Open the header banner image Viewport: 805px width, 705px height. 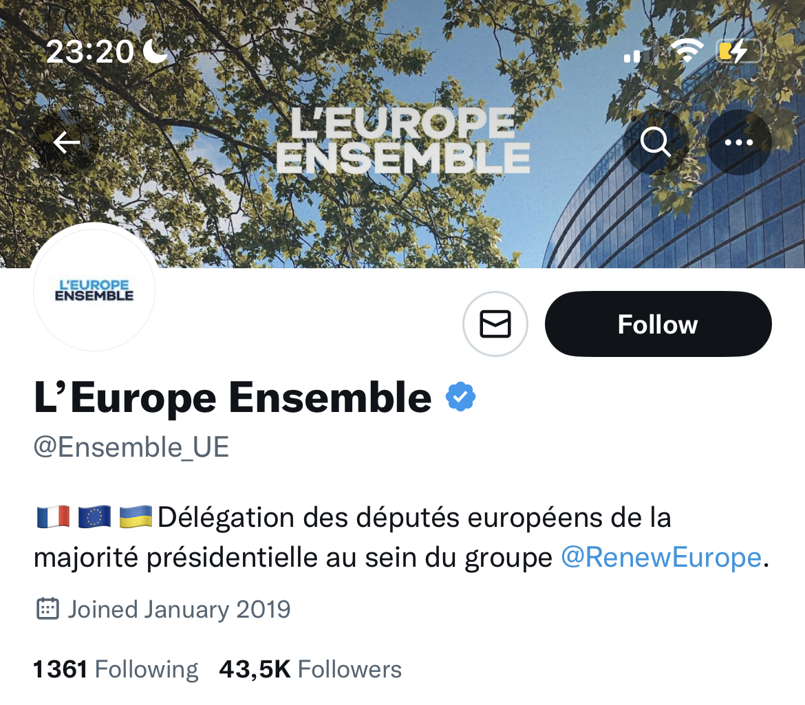point(402,83)
